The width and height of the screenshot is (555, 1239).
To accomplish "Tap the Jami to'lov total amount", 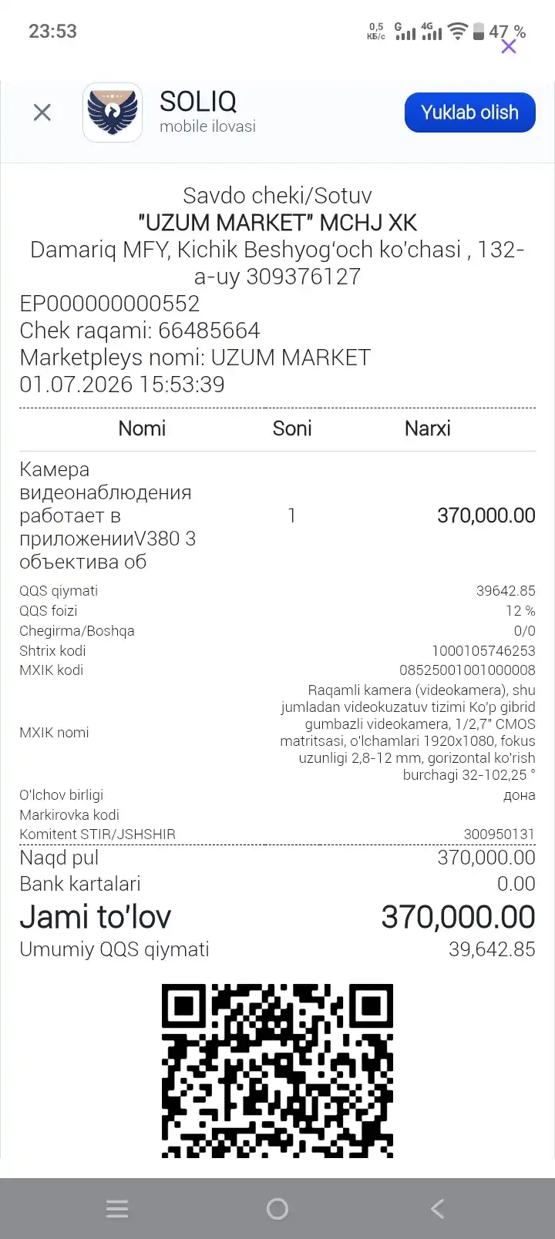I will [x=458, y=917].
